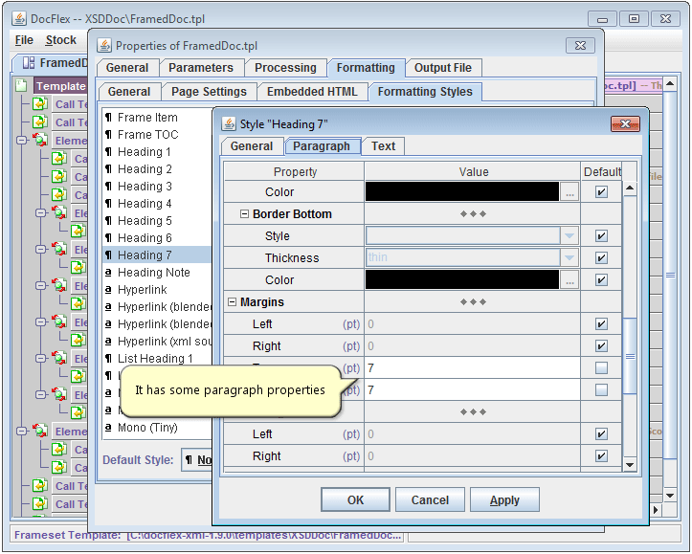Switch to the Text tab
The width and height of the screenshot is (692, 554).
[x=383, y=146]
